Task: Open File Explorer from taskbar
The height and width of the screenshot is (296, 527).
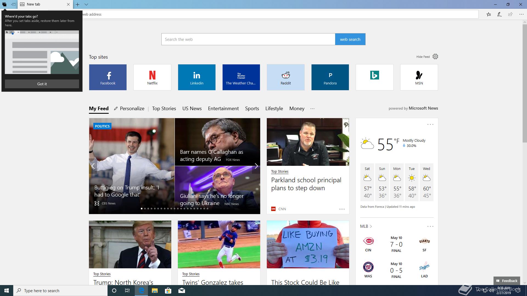Action: click(x=155, y=291)
